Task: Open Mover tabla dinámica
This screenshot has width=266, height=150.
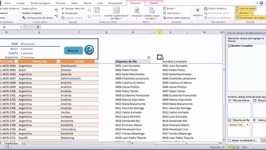Action: (x=177, y=17)
